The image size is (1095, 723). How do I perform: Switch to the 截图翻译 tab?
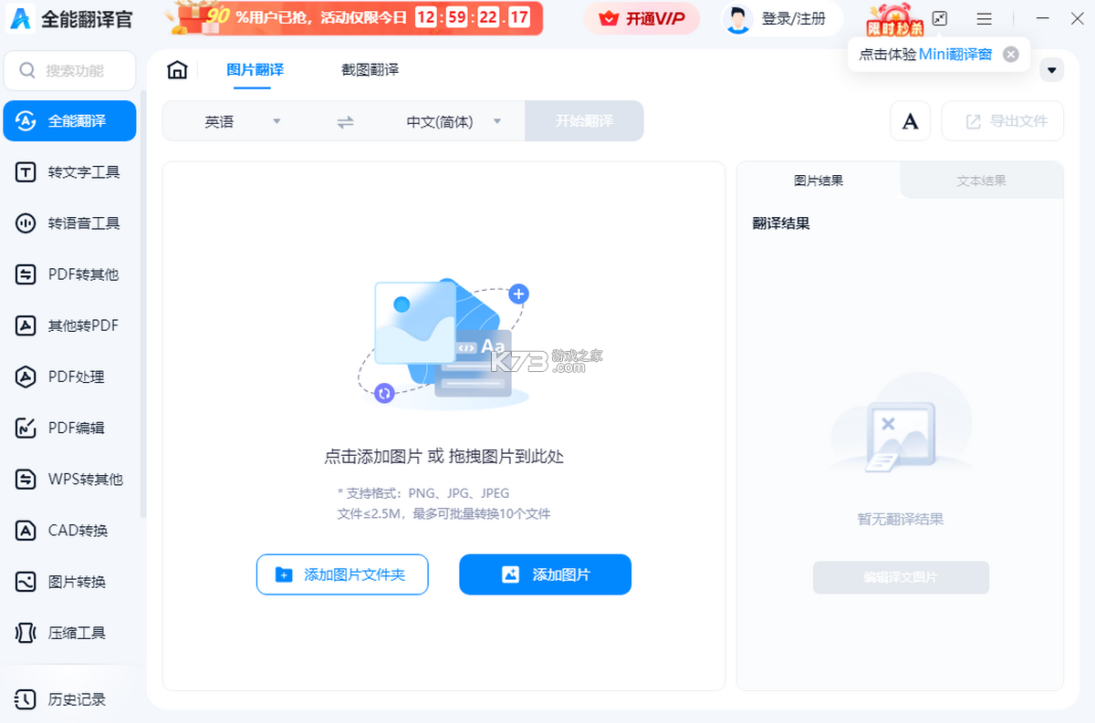coord(370,69)
